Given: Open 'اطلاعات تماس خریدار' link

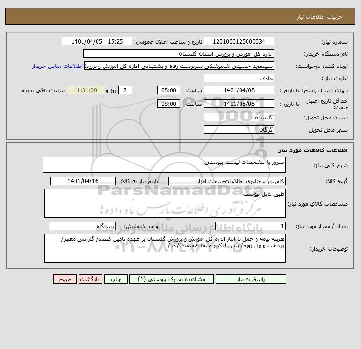Looking at the screenshot, I should [57, 66].
